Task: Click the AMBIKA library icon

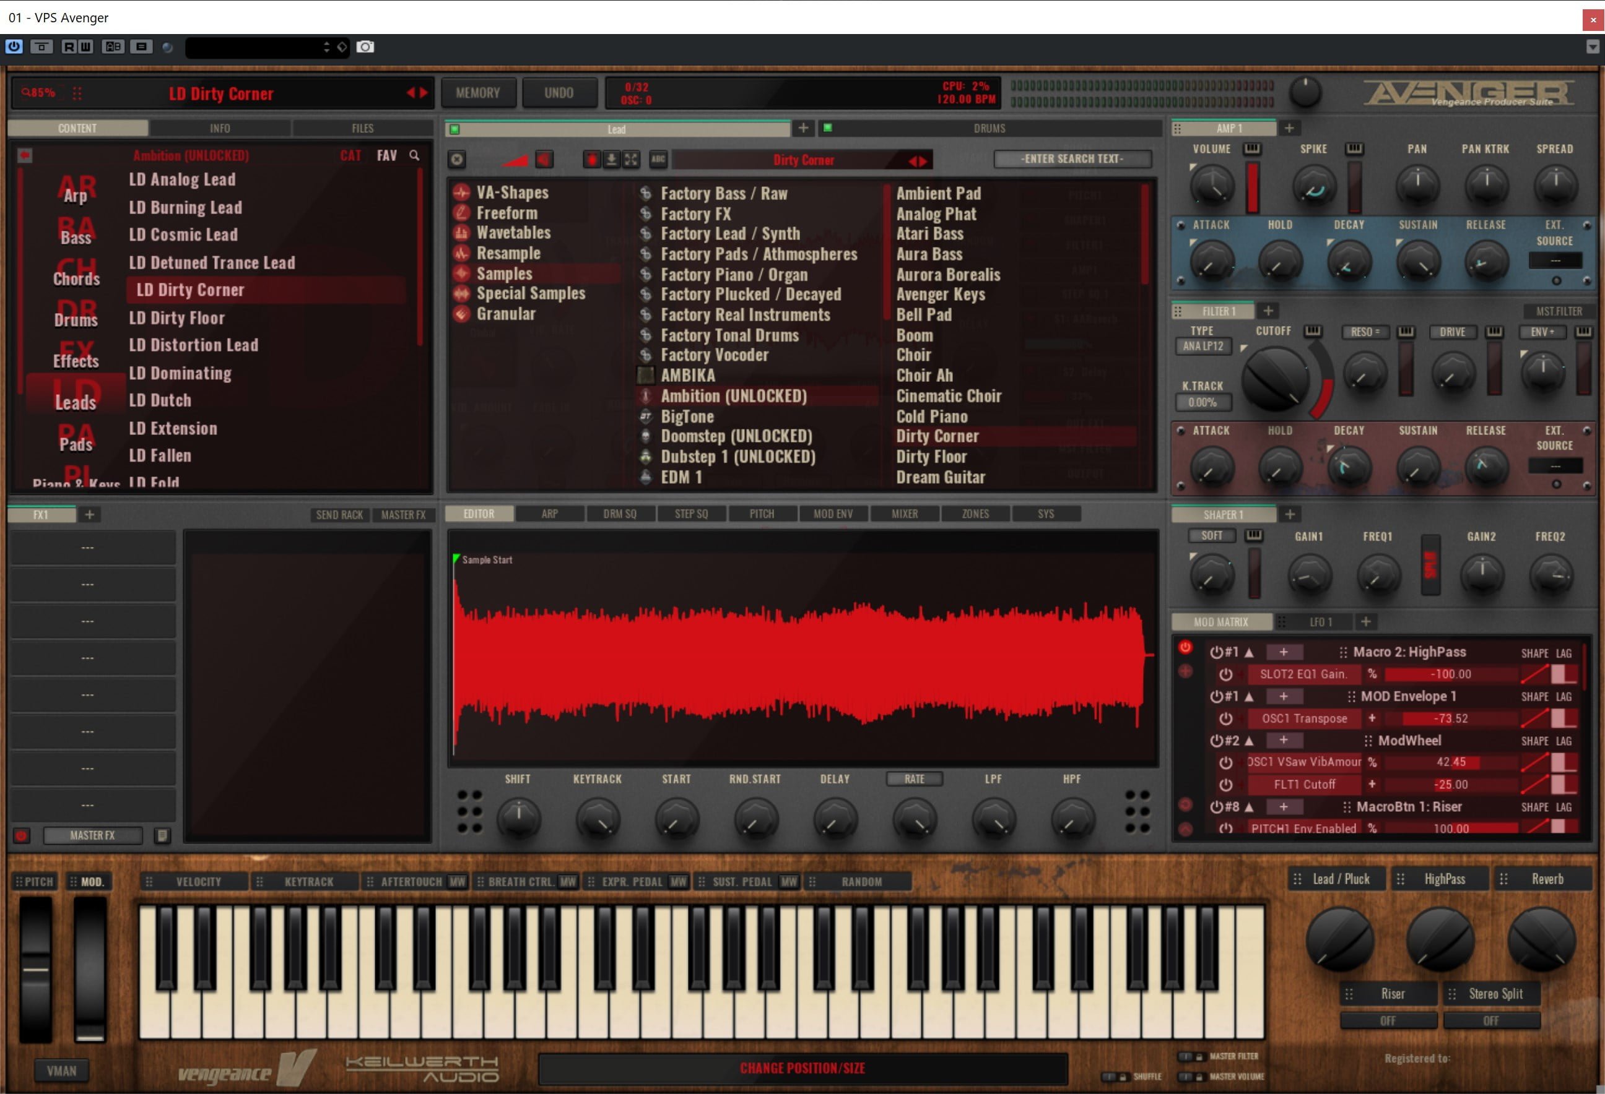Action: point(645,376)
